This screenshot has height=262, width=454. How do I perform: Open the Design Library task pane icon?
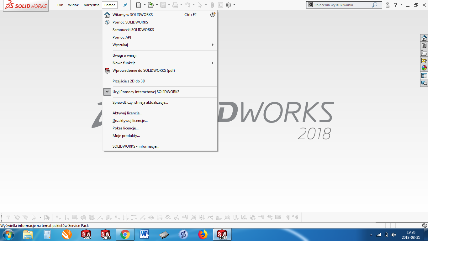click(x=424, y=45)
